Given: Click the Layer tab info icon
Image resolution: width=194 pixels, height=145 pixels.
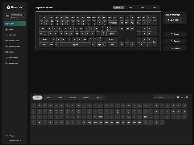Looking at the screenshot, I should 101,98.
